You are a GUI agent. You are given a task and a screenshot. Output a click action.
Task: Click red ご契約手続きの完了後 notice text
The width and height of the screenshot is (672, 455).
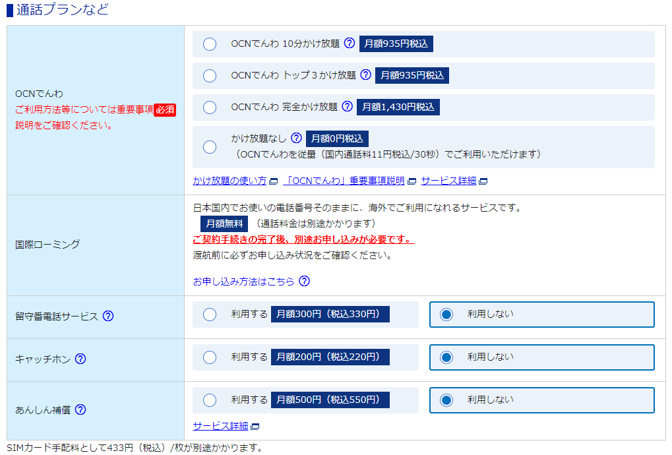click(303, 239)
